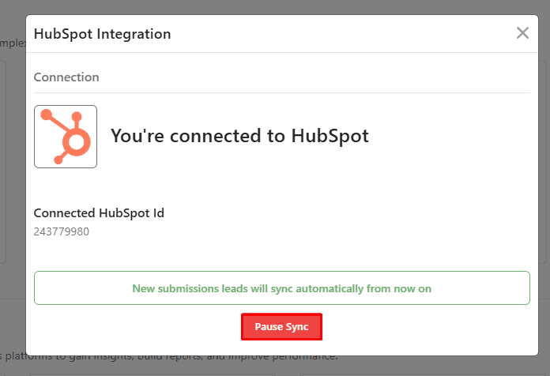Screen dimensions: 550x376
Task: Click the Connection section heading
Action: point(66,77)
